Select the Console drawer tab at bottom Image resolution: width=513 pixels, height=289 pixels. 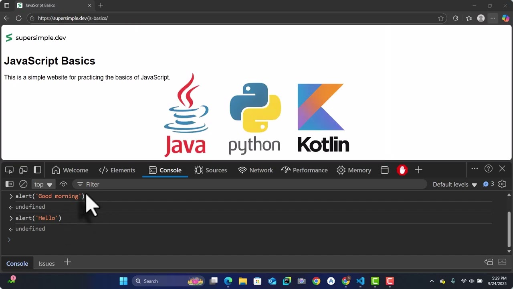click(17, 263)
